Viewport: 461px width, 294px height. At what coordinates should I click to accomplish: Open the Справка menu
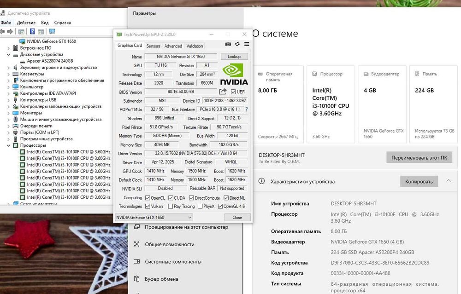(62, 23)
